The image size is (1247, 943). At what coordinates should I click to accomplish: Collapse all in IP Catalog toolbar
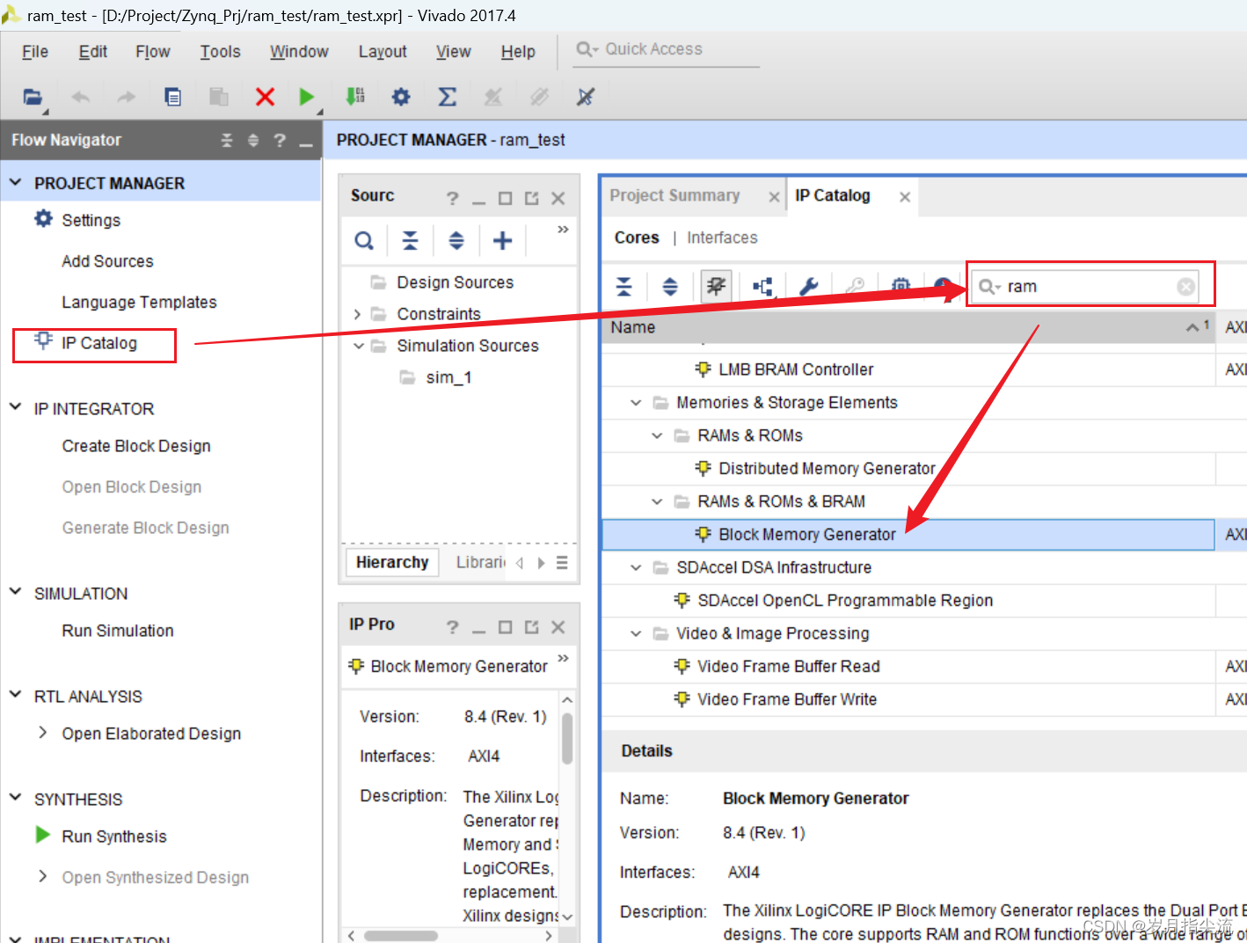(624, 286)
